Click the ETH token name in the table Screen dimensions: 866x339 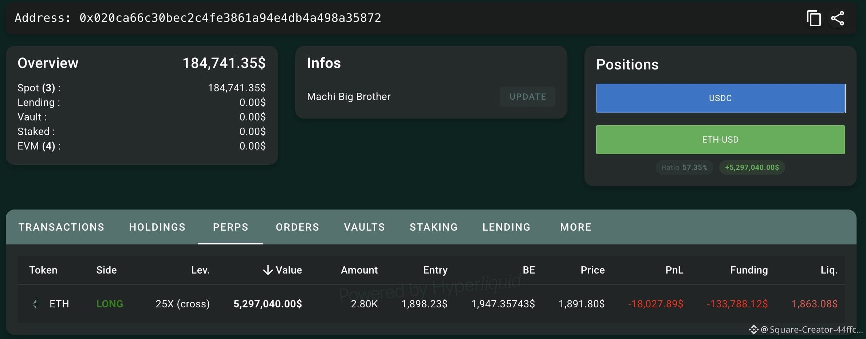59,304
